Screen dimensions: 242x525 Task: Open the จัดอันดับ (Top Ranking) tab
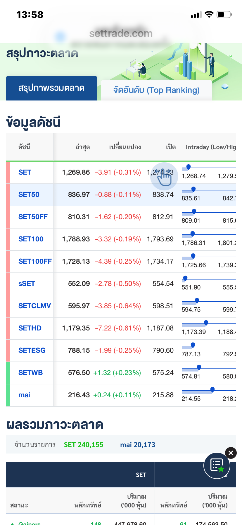click(x=156, y=90)
